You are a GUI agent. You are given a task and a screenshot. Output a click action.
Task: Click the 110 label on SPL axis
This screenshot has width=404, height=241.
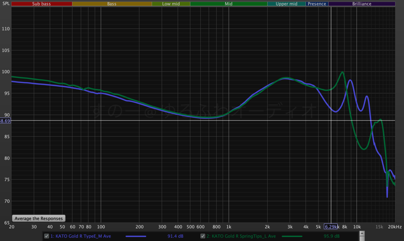coord(6,29)
